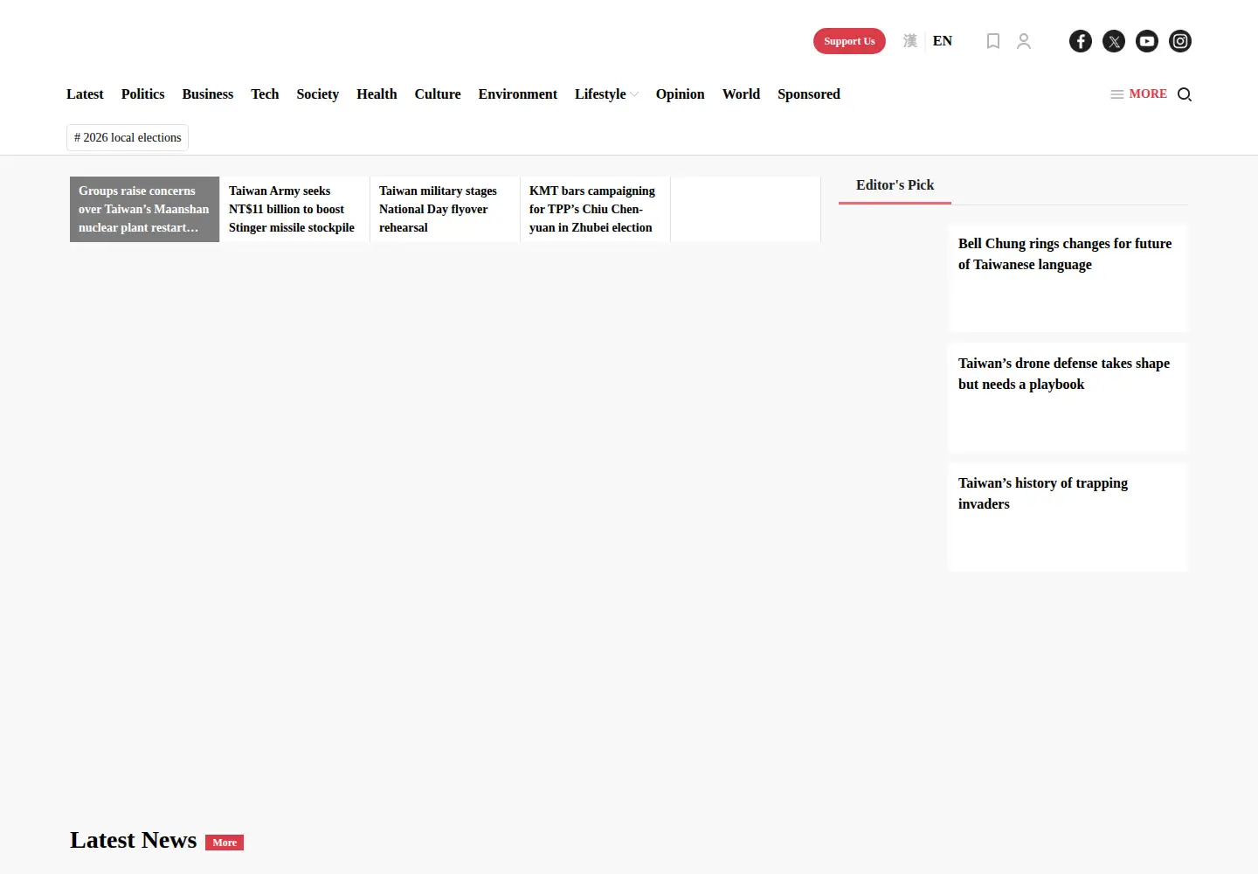Viewport: 1258px width, 874px height.
Task: Open the user account icon
Action: click(x=1024, y=41)
